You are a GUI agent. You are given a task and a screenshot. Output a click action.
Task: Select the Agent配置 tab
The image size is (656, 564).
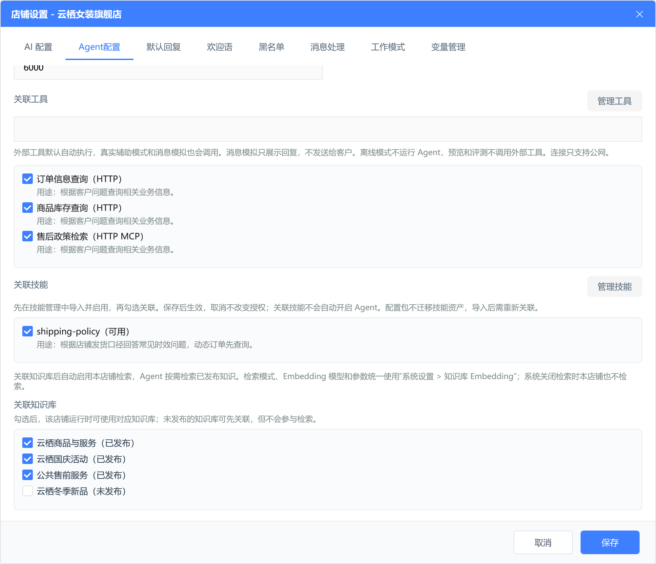[99, 47]
